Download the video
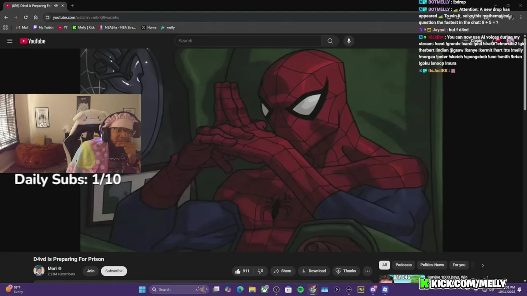 coord(314,271)
